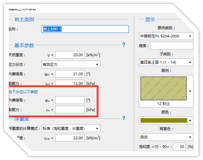Open the 背景色 dropdown showing 自动
The height and width of the screenshot is (160, 203).
166,137
